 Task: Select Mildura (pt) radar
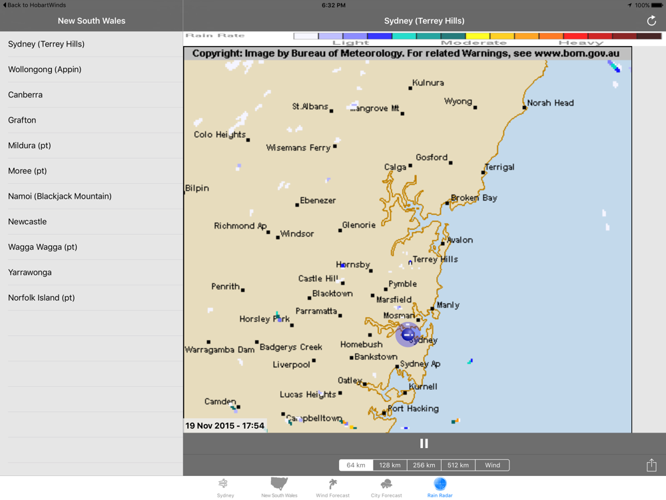(x=91, y=145)
